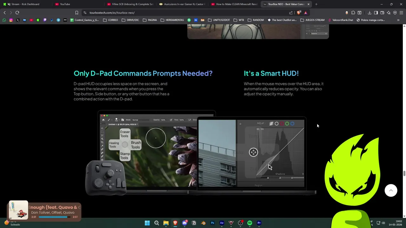Open the PayPal bookmark icon
The height and width of the screenshot is (228, 406).
tap(51, 20)
